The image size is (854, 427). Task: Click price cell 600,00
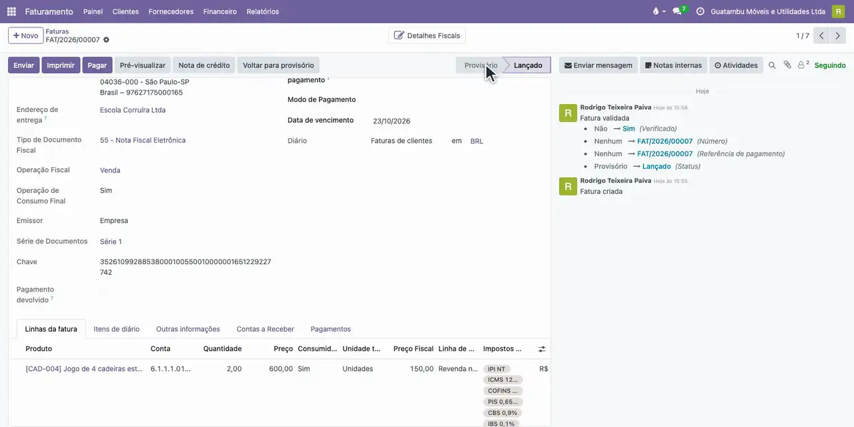pyautogui.click(x=282, y=369)
